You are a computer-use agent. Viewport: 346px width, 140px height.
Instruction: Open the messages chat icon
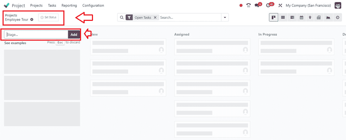click(x=257, y=5)
